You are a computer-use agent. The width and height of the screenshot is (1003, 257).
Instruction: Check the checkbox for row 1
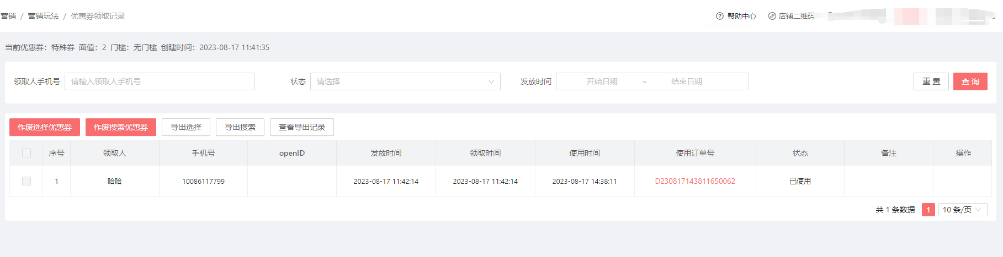(26, 181)
